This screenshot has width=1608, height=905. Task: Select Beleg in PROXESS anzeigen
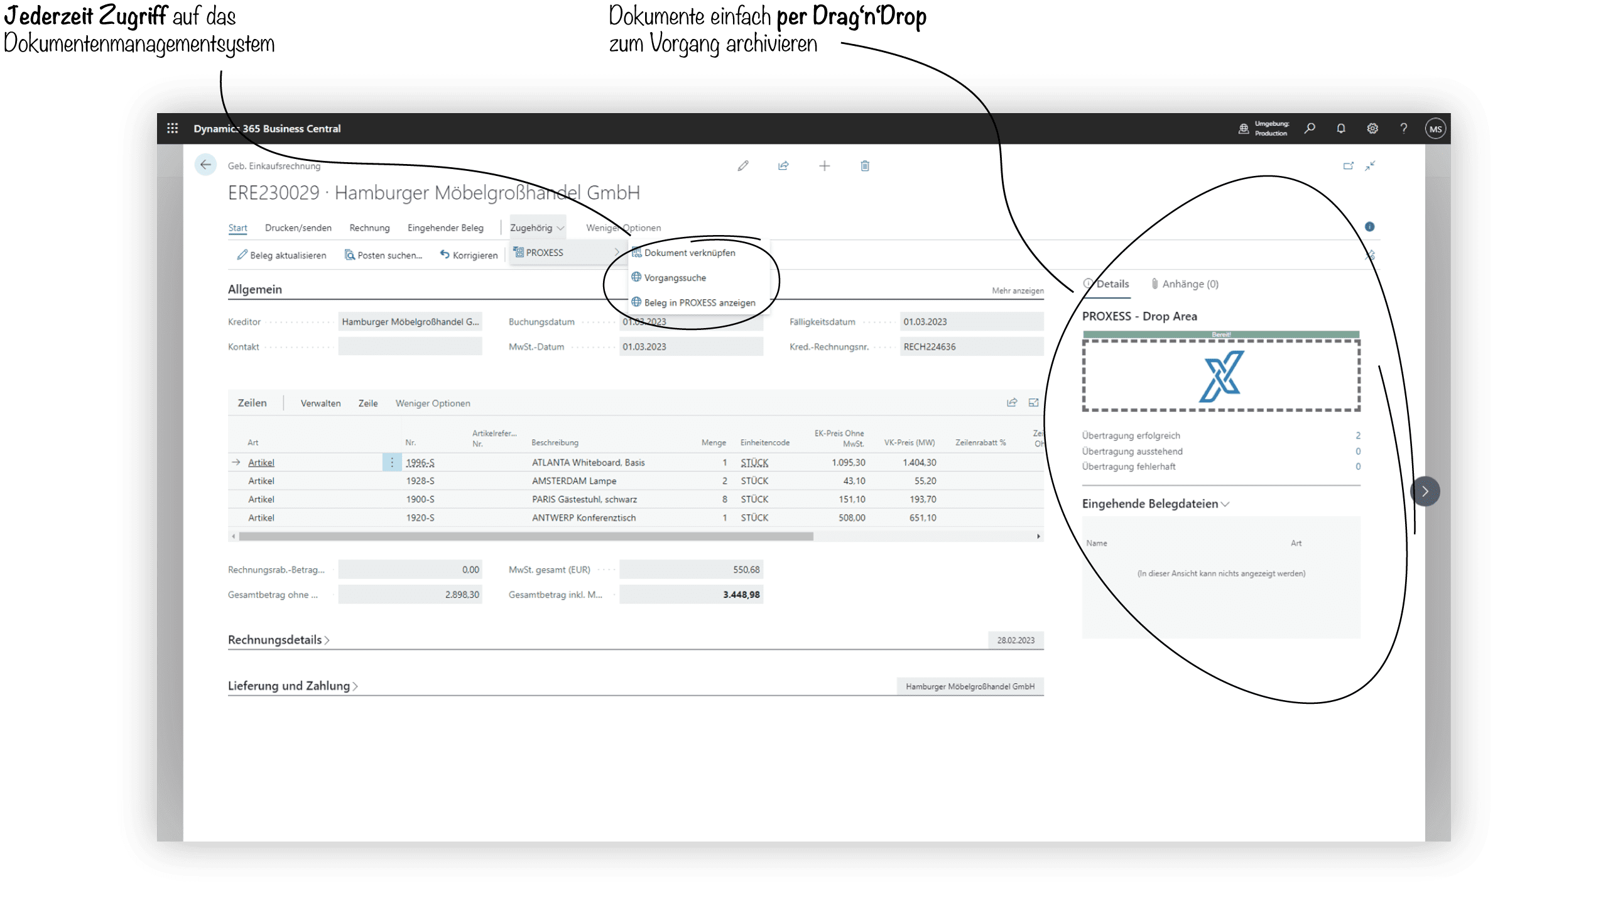click(x=699, y=303)
